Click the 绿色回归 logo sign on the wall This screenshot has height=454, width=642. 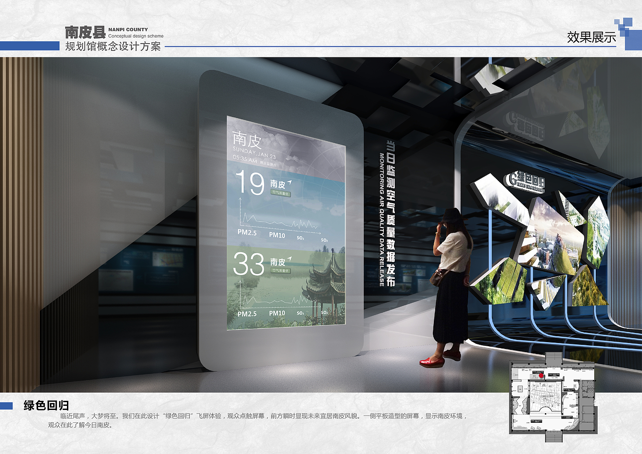(x=524, y=182)
